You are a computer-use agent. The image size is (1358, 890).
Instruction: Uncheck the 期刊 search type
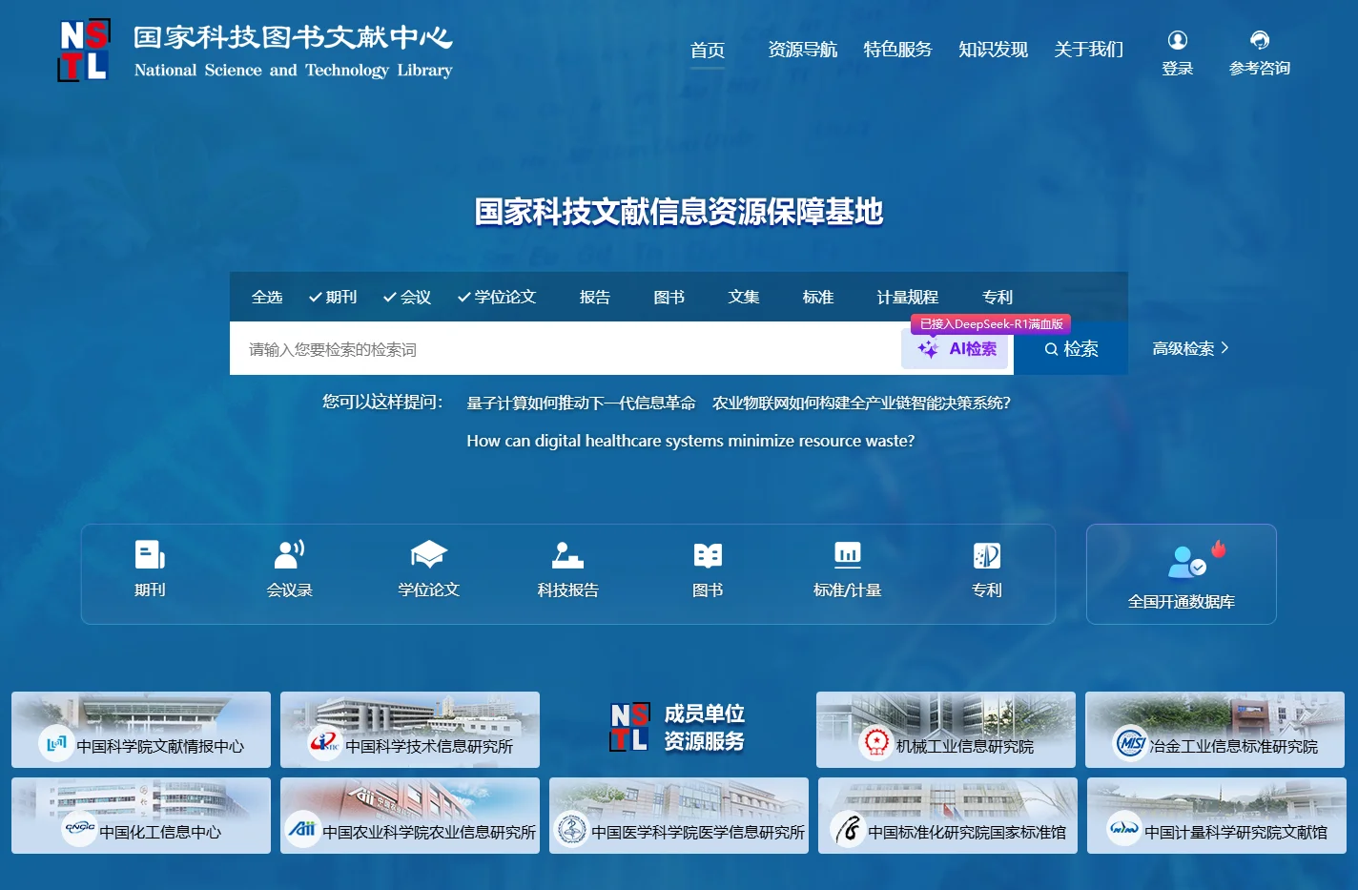(x=333, y=297)
